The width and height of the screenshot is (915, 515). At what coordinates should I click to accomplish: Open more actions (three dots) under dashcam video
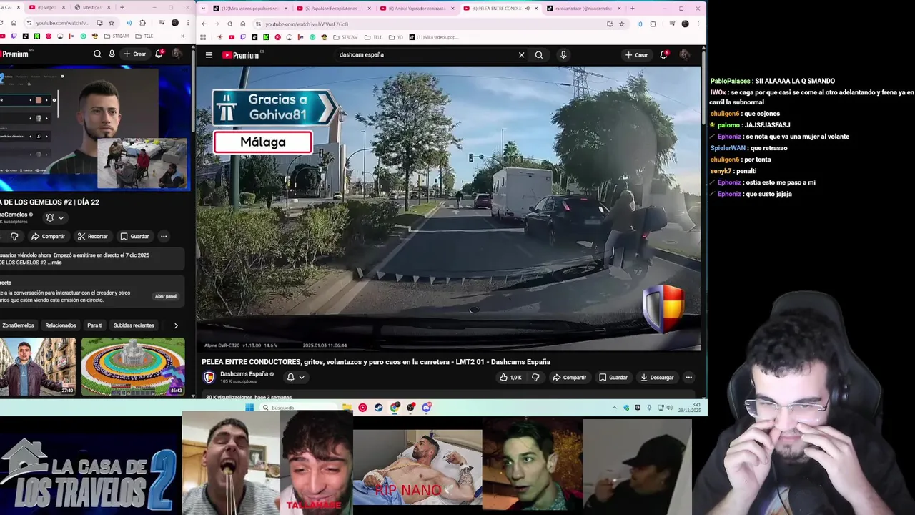tap(688, 377)
